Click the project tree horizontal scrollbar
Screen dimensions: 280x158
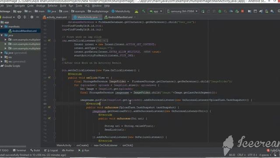pyautogui.click(x=13, y=146)
